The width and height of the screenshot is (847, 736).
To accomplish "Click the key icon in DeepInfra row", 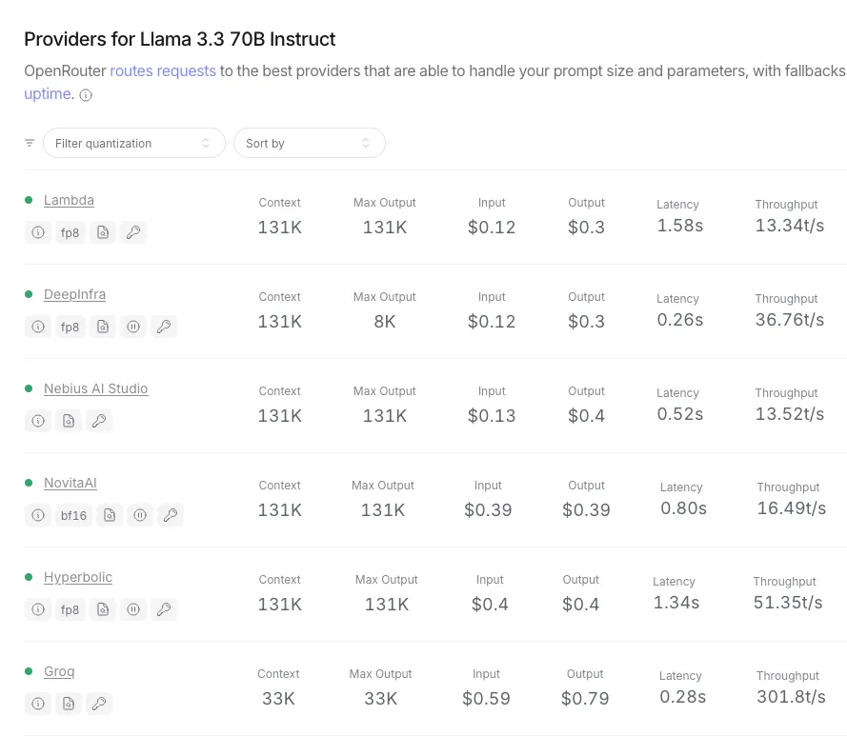I will pos(164,327).
